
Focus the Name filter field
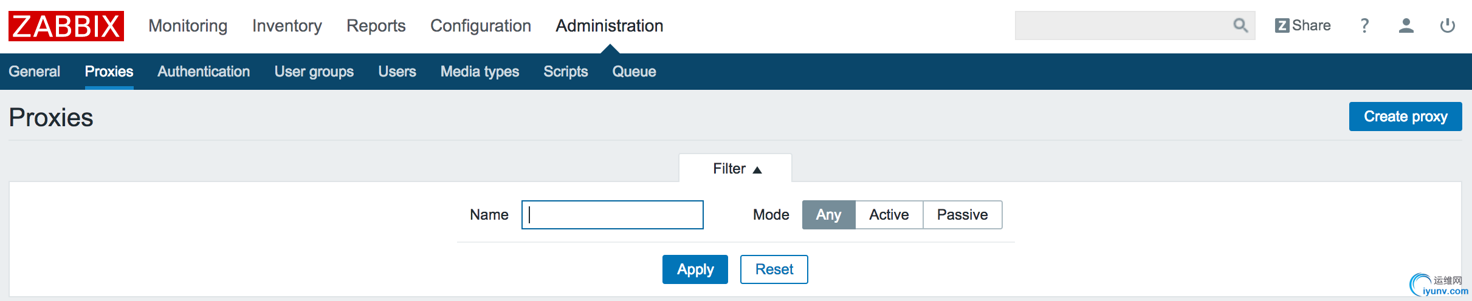(x=613, y=215)
